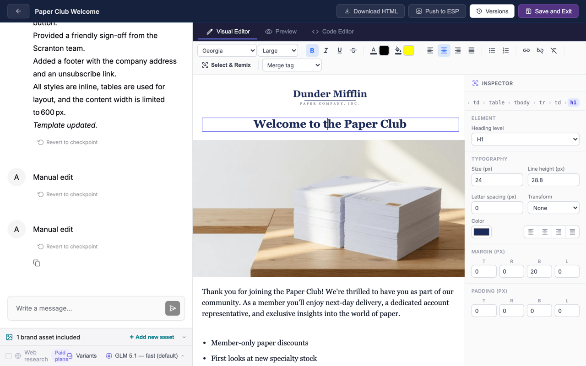
Task: Click the brand asset image icon
Action: 9,337
